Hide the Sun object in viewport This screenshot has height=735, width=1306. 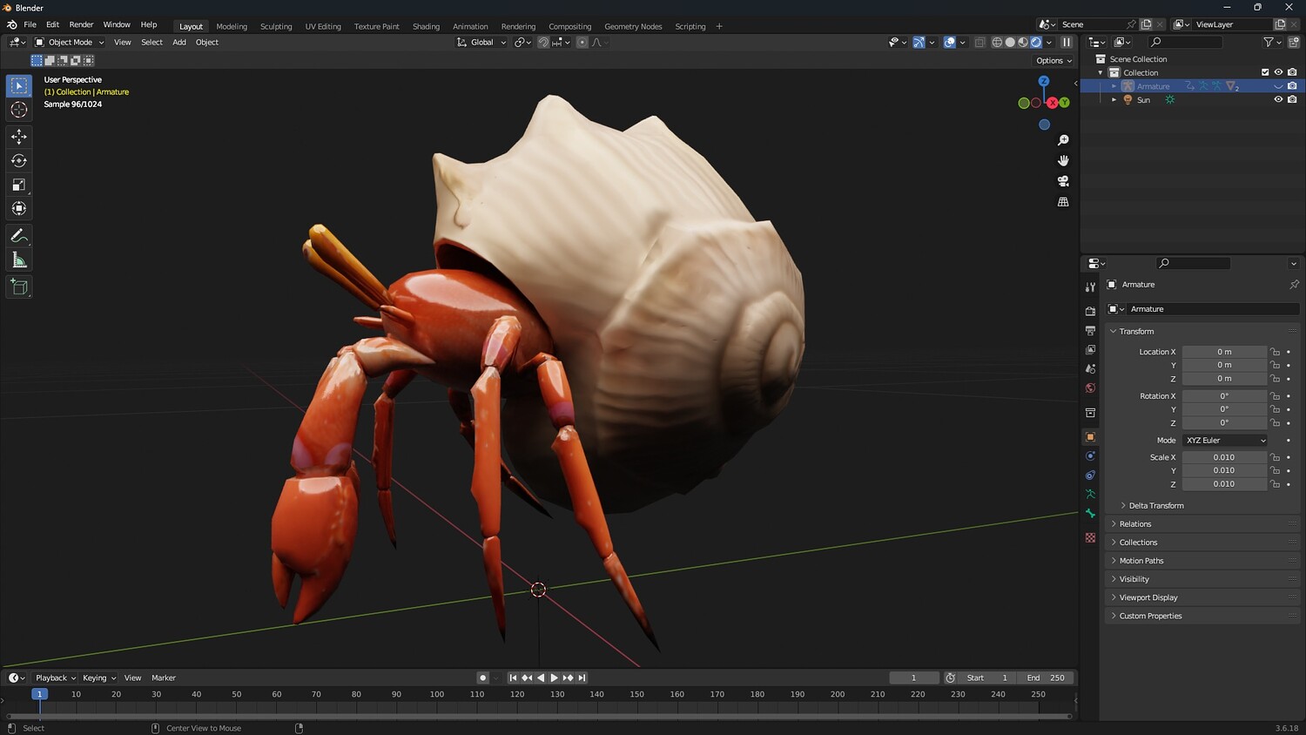[x=1278, y=99]
